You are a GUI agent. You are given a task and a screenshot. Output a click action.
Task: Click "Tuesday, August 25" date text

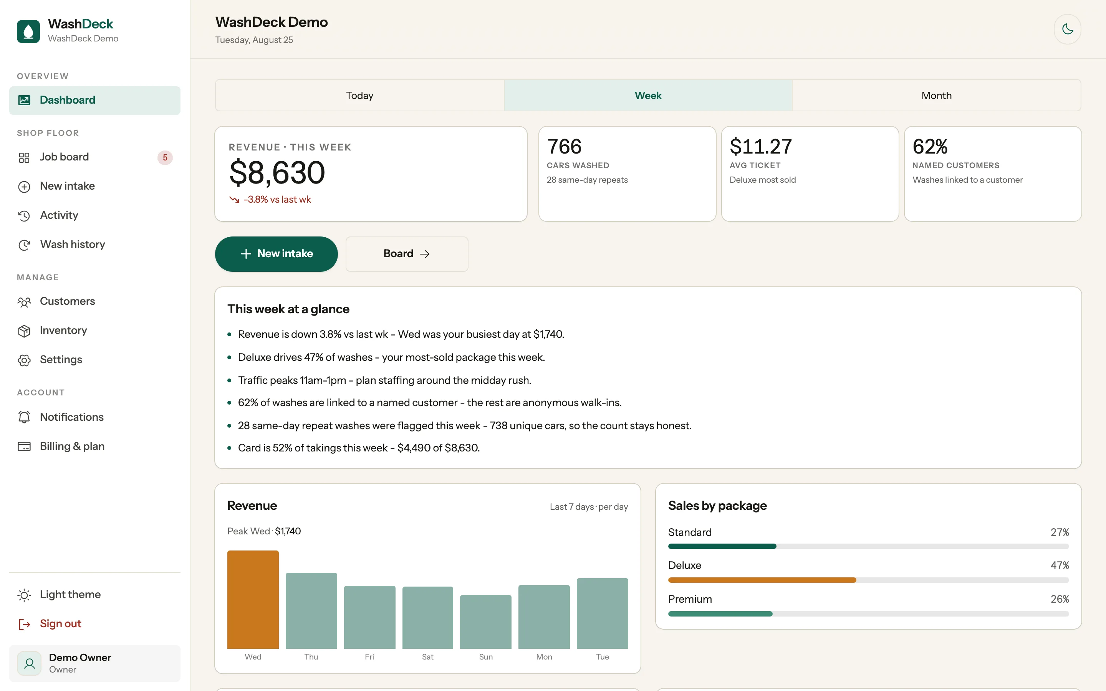click(x=254, y=40)
